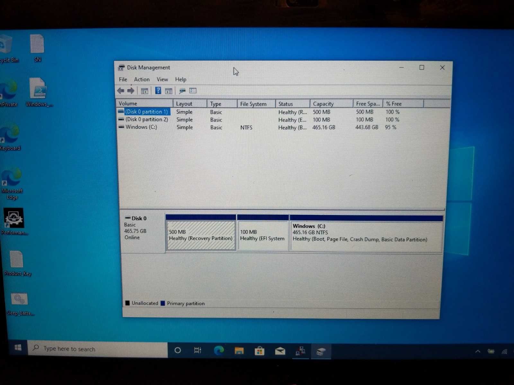Toggle the Show/Hide Console Tree toolbar icon
514x385 pixels.
click(x=145, y=91)
